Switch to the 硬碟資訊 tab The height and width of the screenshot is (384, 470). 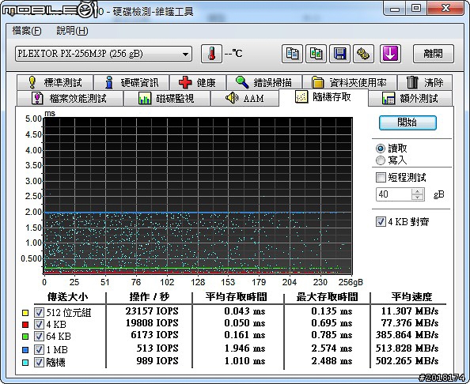pos(131,82)
